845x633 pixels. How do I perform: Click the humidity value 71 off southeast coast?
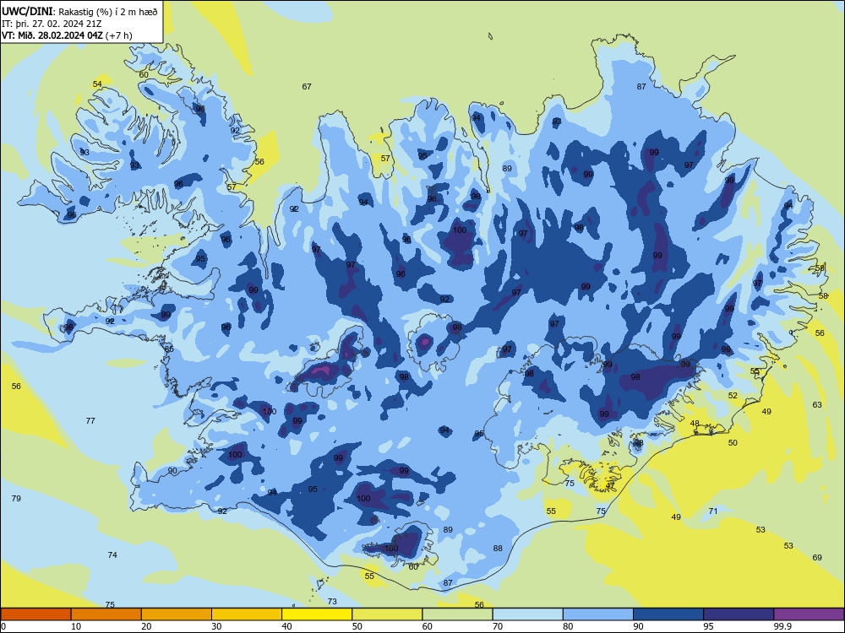point(713,511)
